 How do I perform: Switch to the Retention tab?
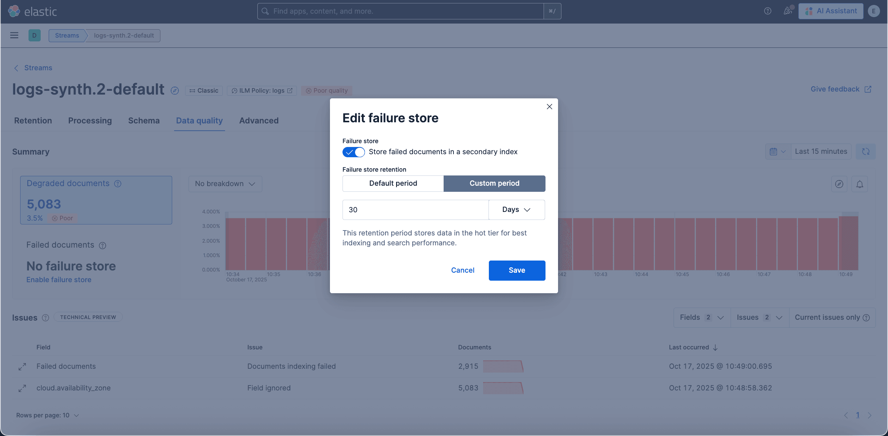tap(33, 120)
